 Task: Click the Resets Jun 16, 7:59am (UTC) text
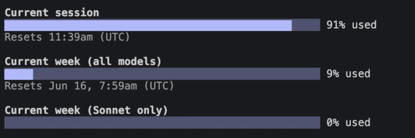click(89, 86)
